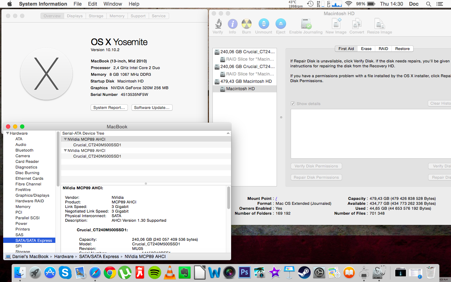The image size is (451, 282).
Task: Open iBooks from the Dock
Action: pos(349,272)
